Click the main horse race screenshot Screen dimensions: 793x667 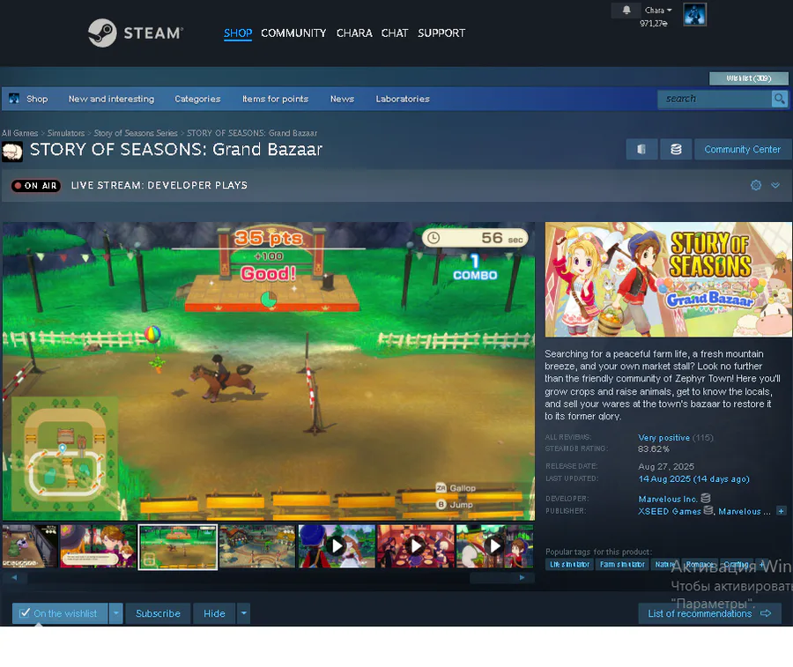269,371
